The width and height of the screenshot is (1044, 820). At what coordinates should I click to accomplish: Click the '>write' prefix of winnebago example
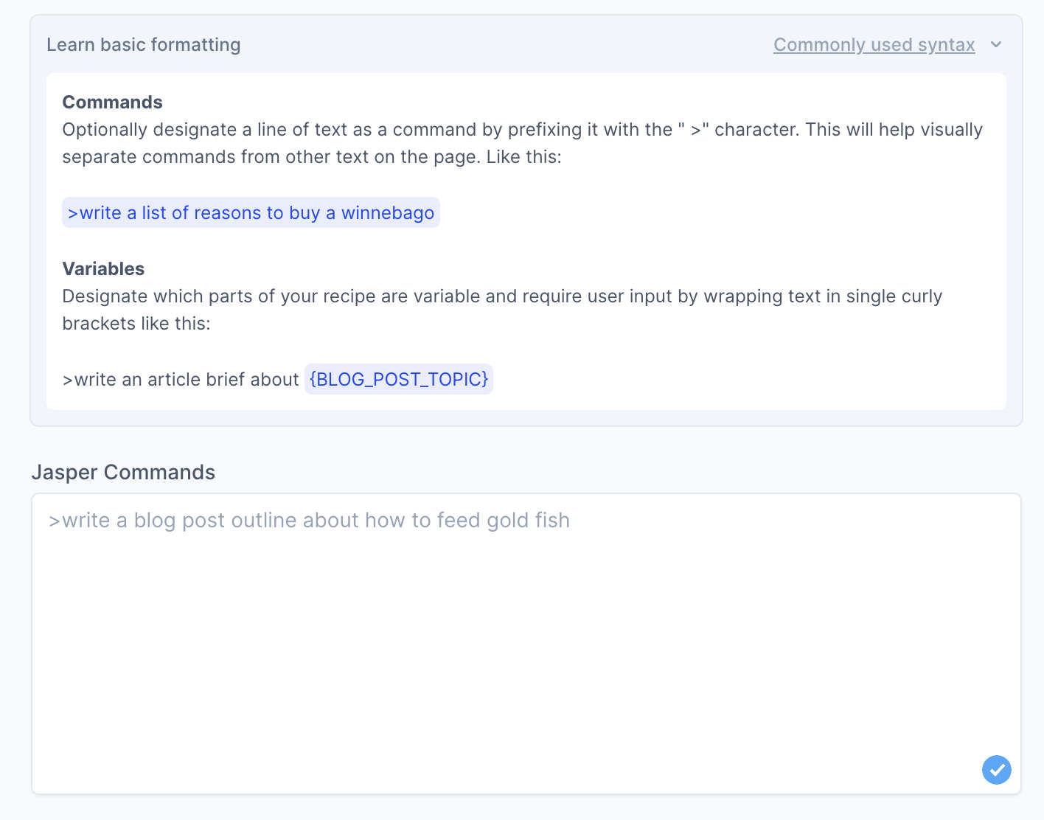(x=94, y=213)
